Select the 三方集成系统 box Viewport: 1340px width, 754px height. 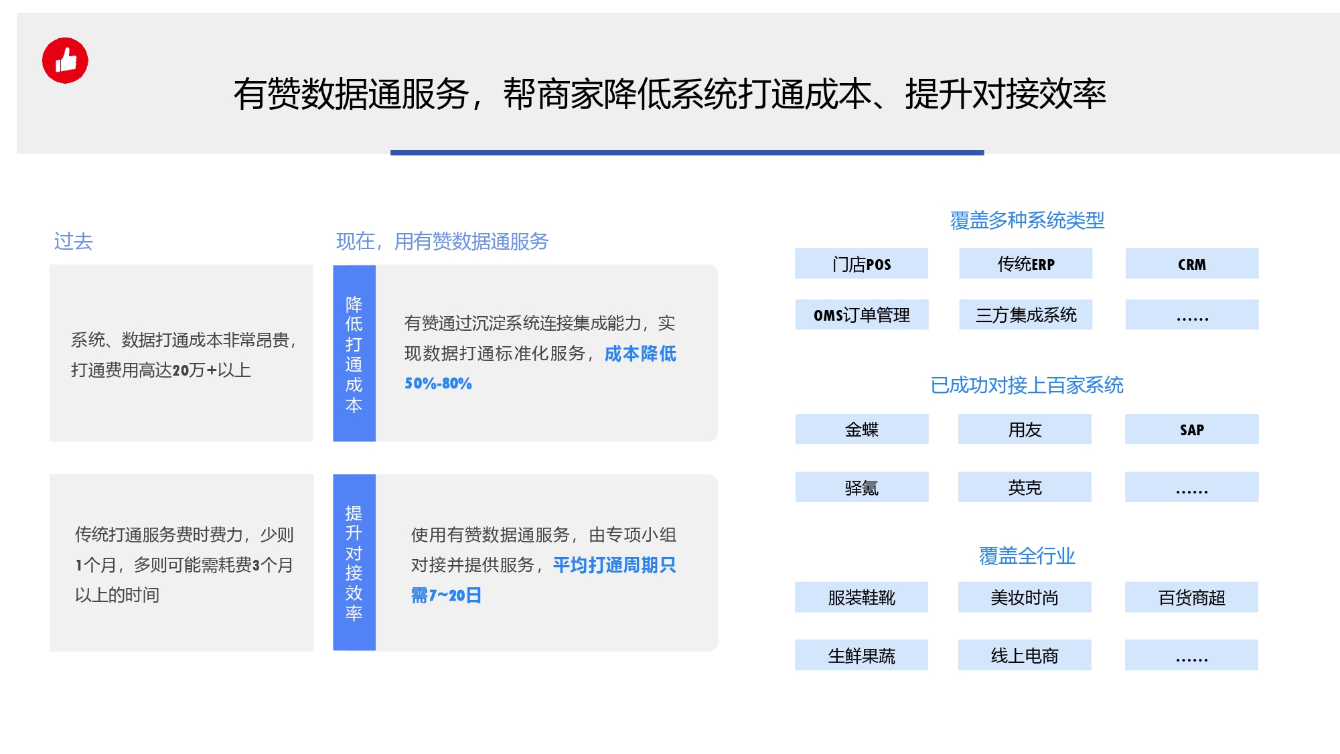1025,315
